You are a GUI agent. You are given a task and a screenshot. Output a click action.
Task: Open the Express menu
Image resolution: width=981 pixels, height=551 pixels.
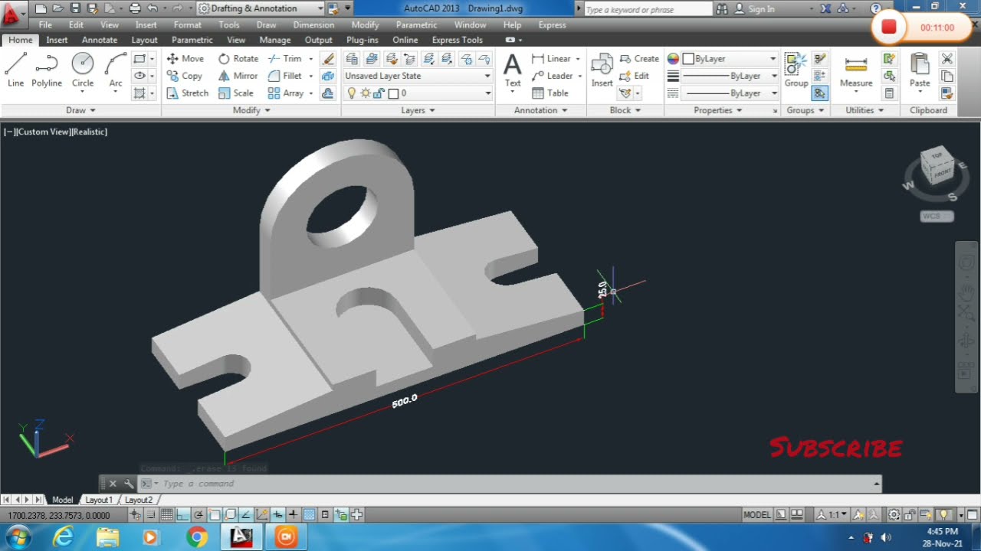coord(552,24)
